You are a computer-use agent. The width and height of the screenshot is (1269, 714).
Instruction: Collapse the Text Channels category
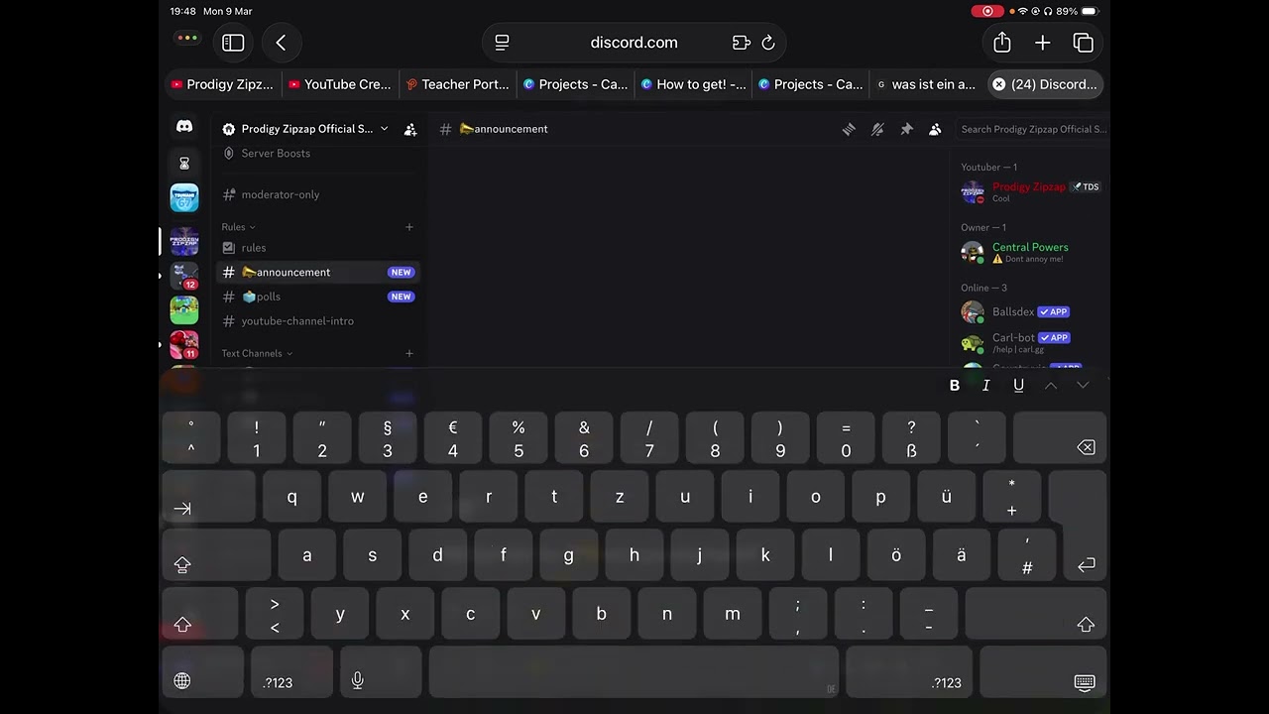pos(257,353)
